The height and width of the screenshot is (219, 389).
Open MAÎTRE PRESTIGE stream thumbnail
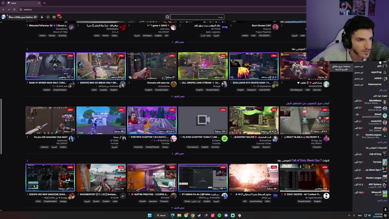coord(152,178)
